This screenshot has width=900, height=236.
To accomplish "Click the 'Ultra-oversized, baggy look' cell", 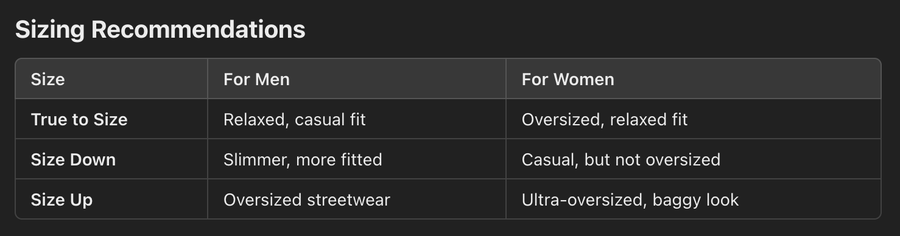I will (x=630, y=200).
